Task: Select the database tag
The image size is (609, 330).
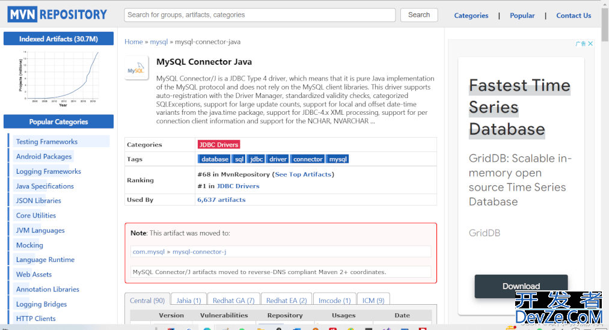Action: pyautogui.click(x=215, y=159)
